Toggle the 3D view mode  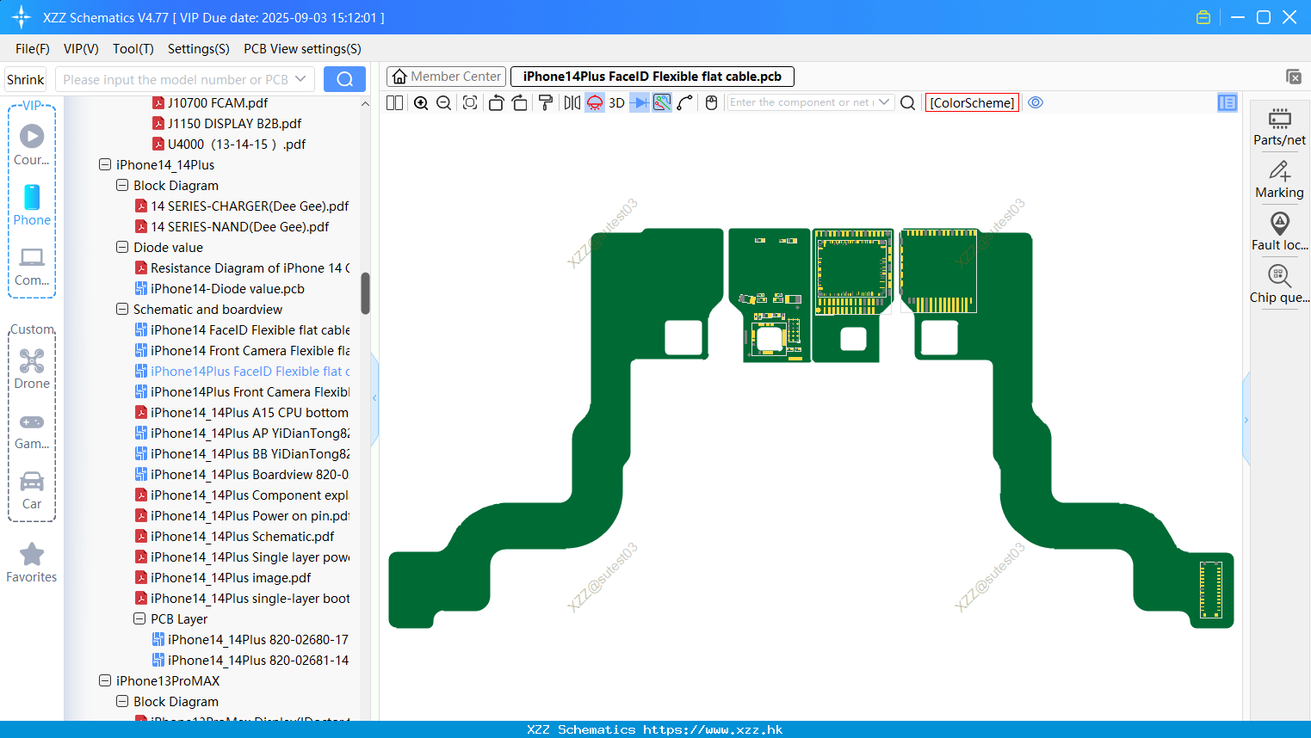click(616, 102)
